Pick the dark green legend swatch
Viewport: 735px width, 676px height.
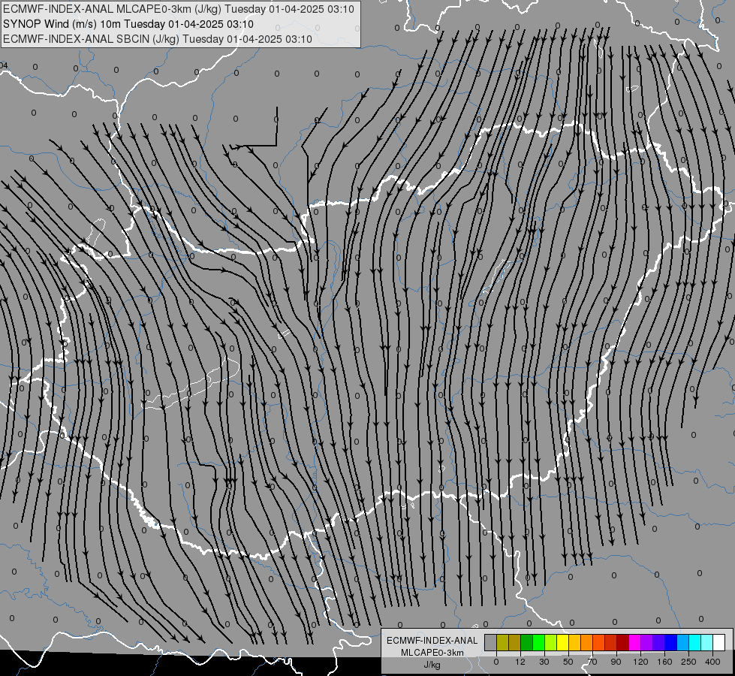click(x=527, y=643)
